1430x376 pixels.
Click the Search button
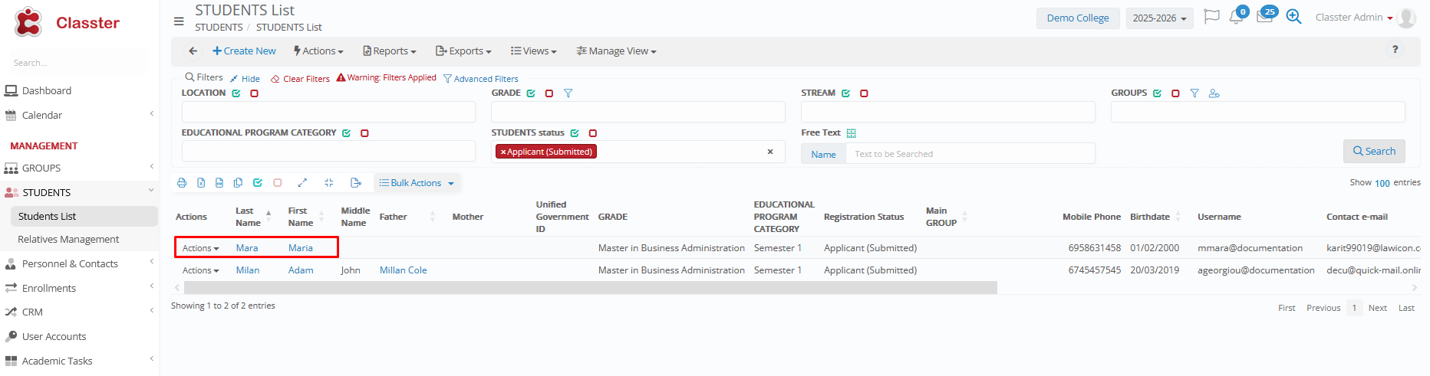pyautogui.click(x=1373, y=152)
